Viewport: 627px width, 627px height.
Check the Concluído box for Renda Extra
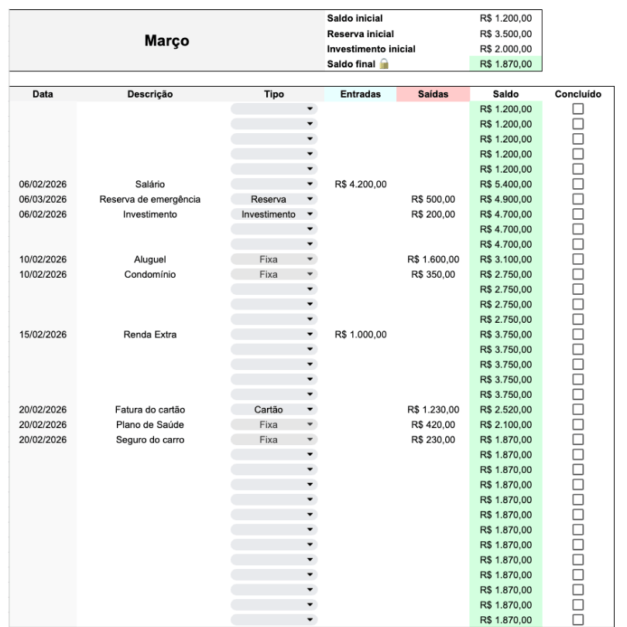tap(577, 334)
